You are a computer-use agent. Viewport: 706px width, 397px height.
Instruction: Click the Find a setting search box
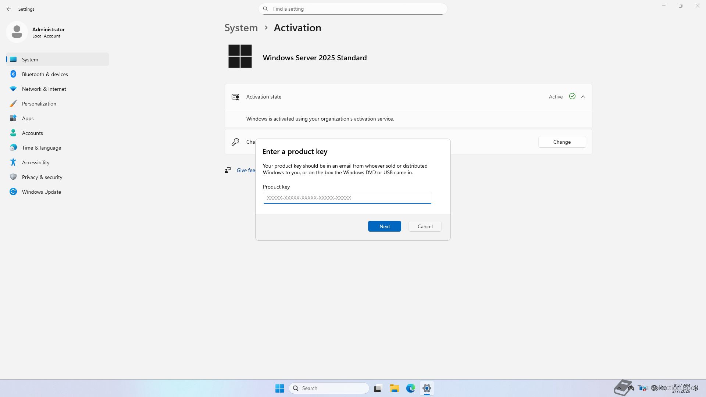pyautogui.click(x=353, y=9)
